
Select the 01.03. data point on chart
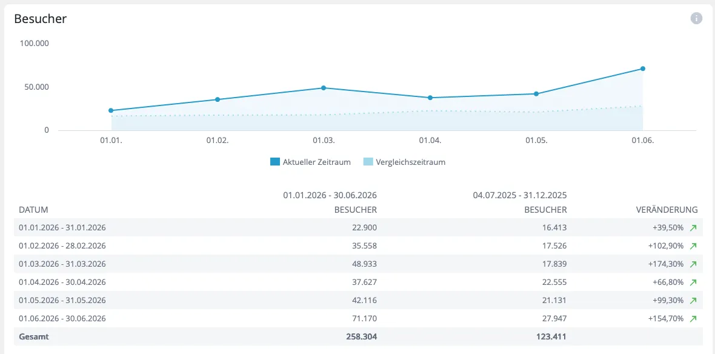324,87
